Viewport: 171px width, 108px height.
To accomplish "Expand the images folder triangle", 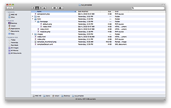I will [33, 34].
